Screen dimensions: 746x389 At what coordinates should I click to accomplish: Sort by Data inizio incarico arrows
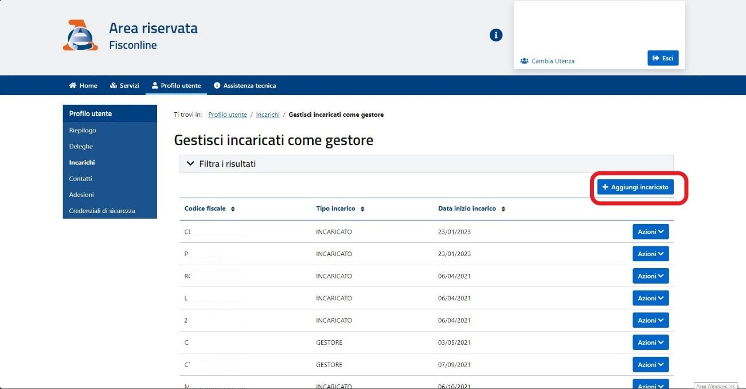point(503,209)
